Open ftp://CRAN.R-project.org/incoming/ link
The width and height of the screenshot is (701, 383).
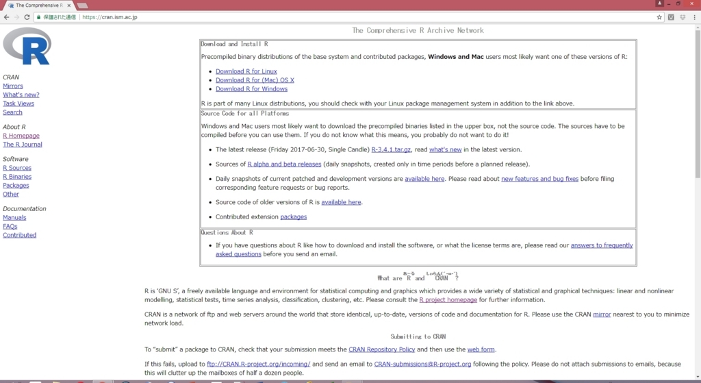[x=258, y=365]
